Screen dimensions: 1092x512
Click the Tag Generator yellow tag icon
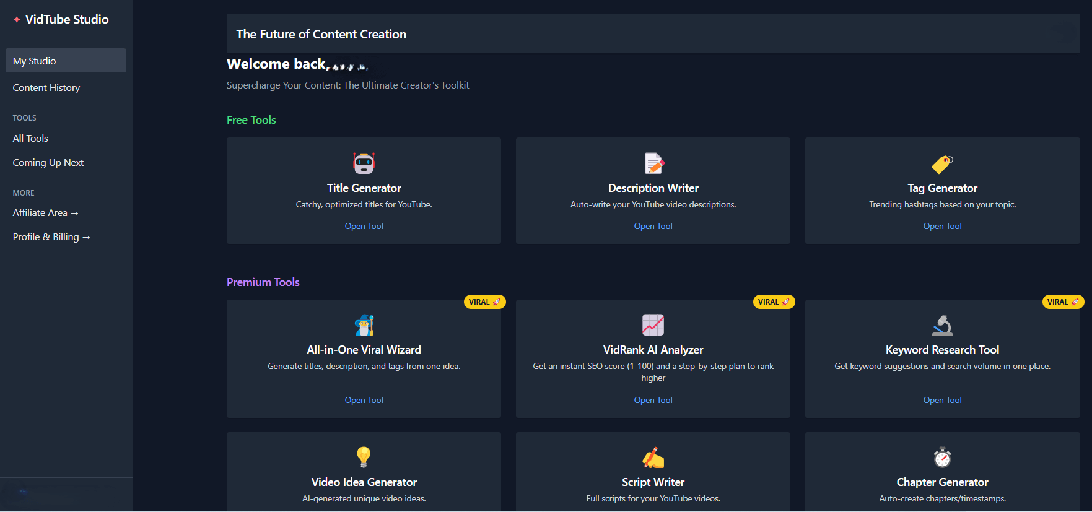click(x=942, y=164)
